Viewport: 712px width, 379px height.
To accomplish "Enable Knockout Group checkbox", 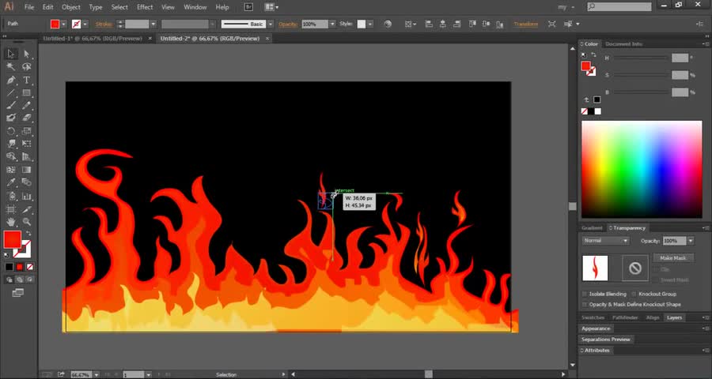I will pos(634,294).
